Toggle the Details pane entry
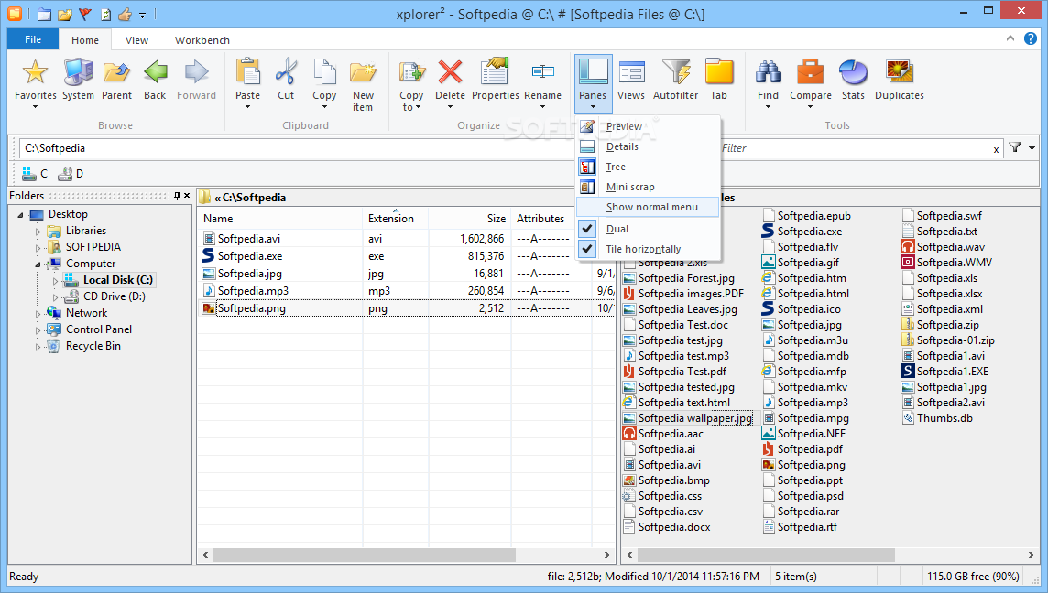This screenshot has height=593, width=1048. tap(648, 146)
